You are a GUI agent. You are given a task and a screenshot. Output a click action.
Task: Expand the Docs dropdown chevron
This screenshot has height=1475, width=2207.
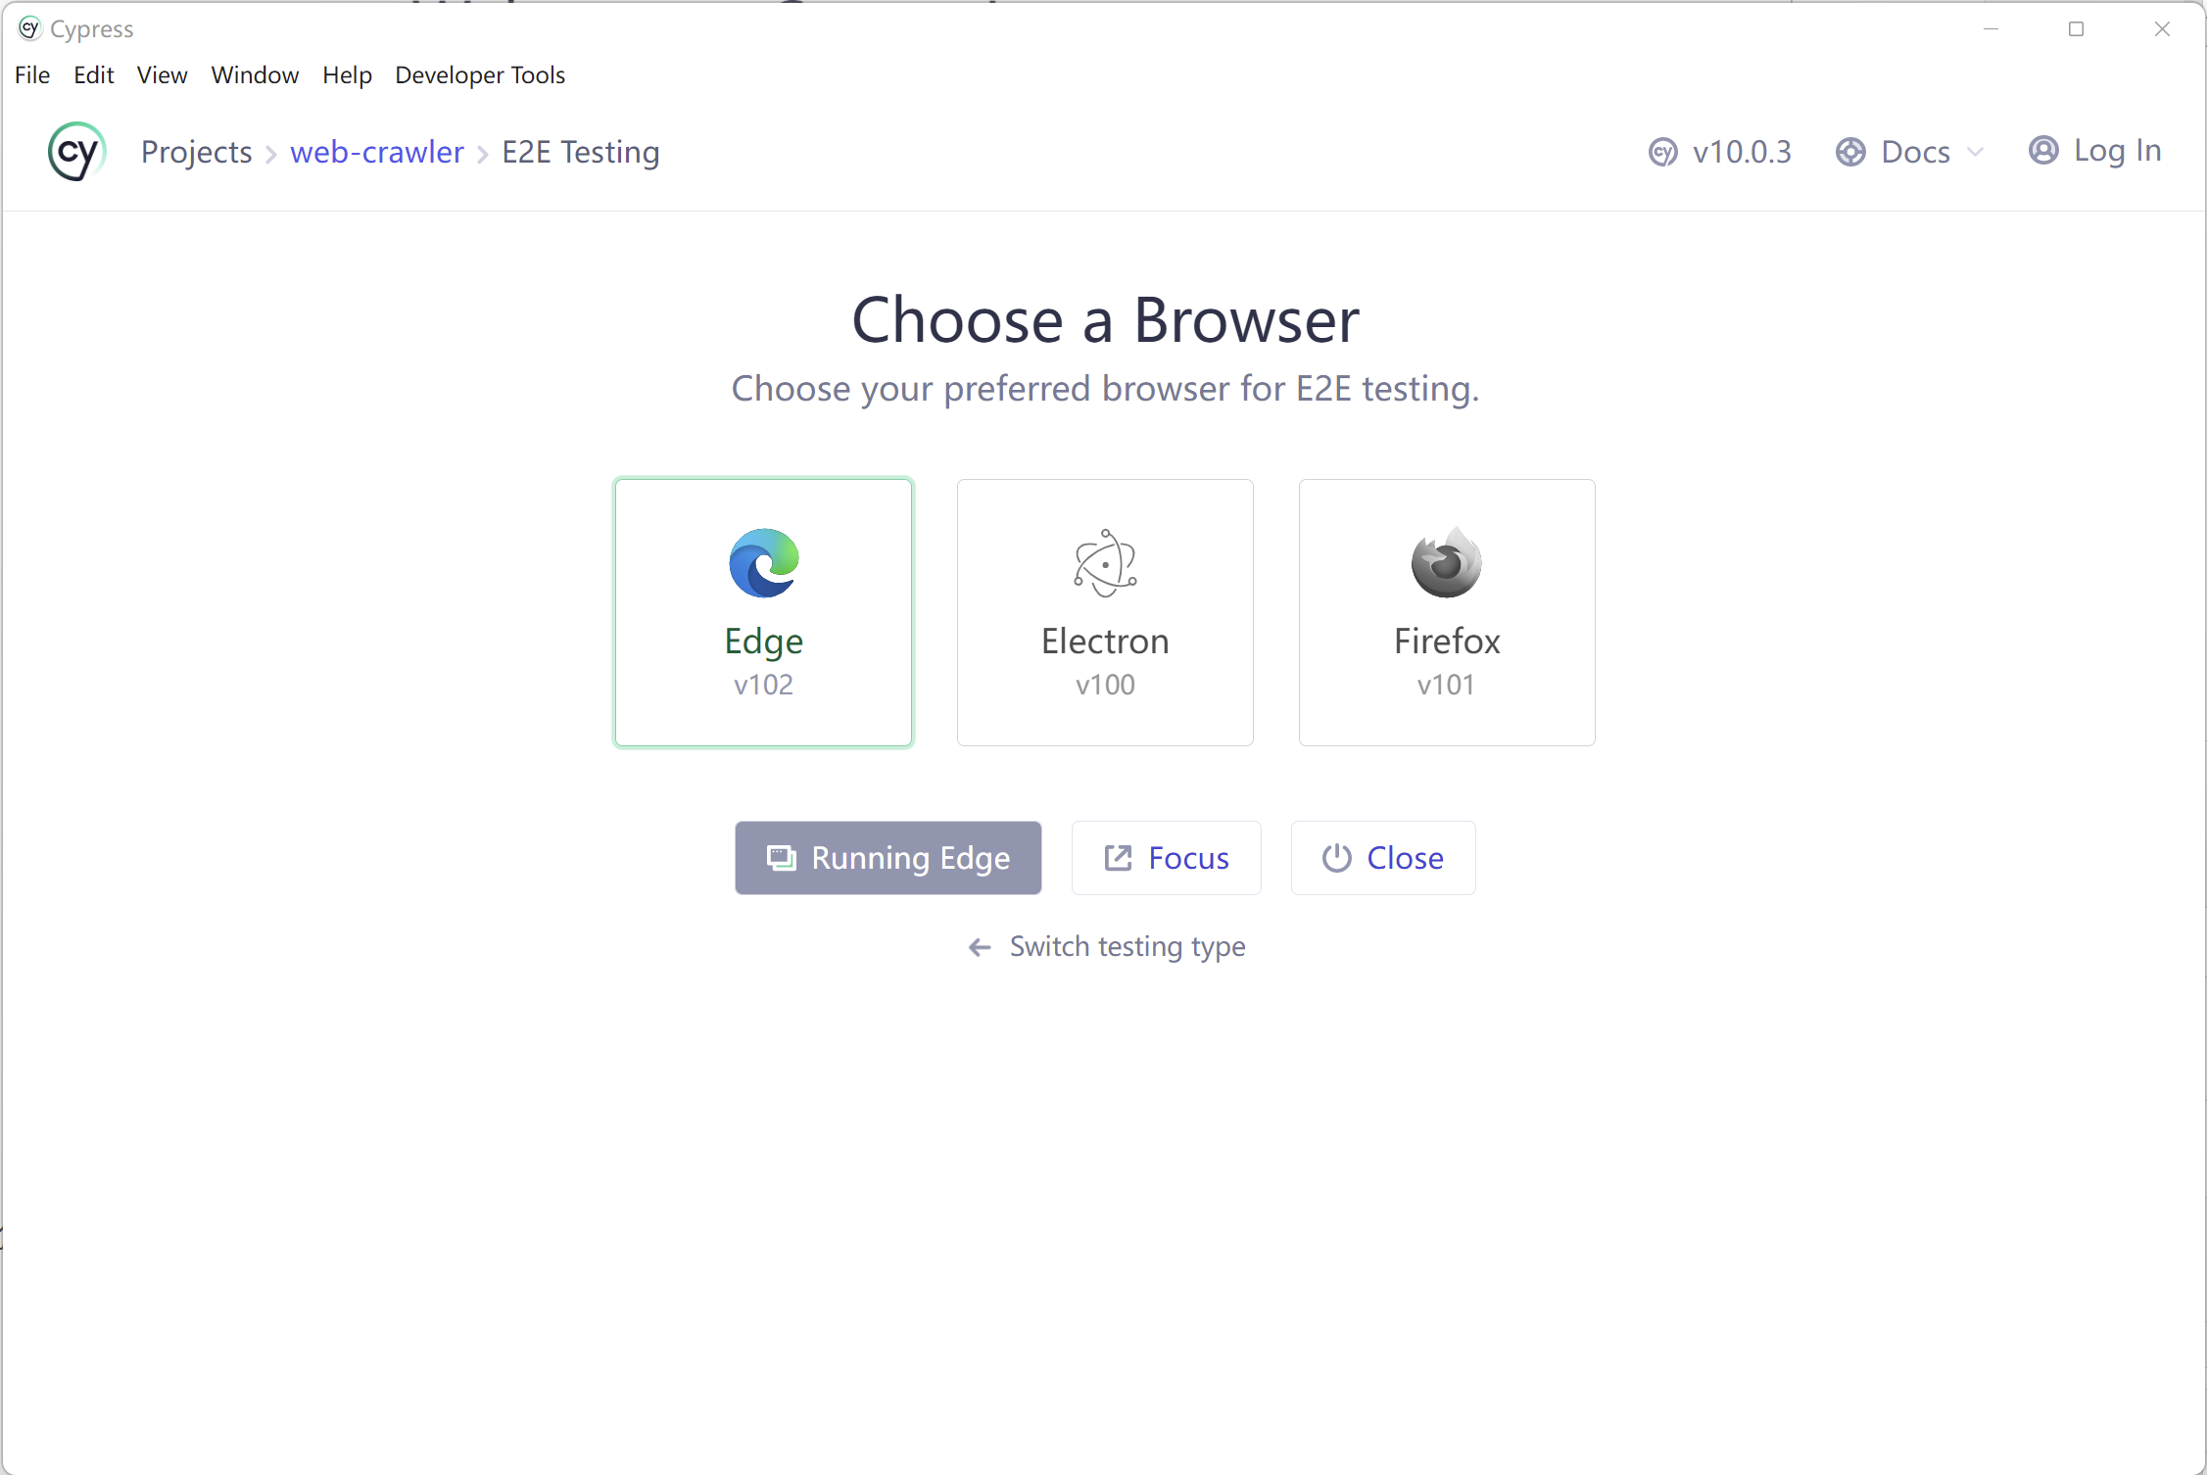click(x=1976, y=152)
